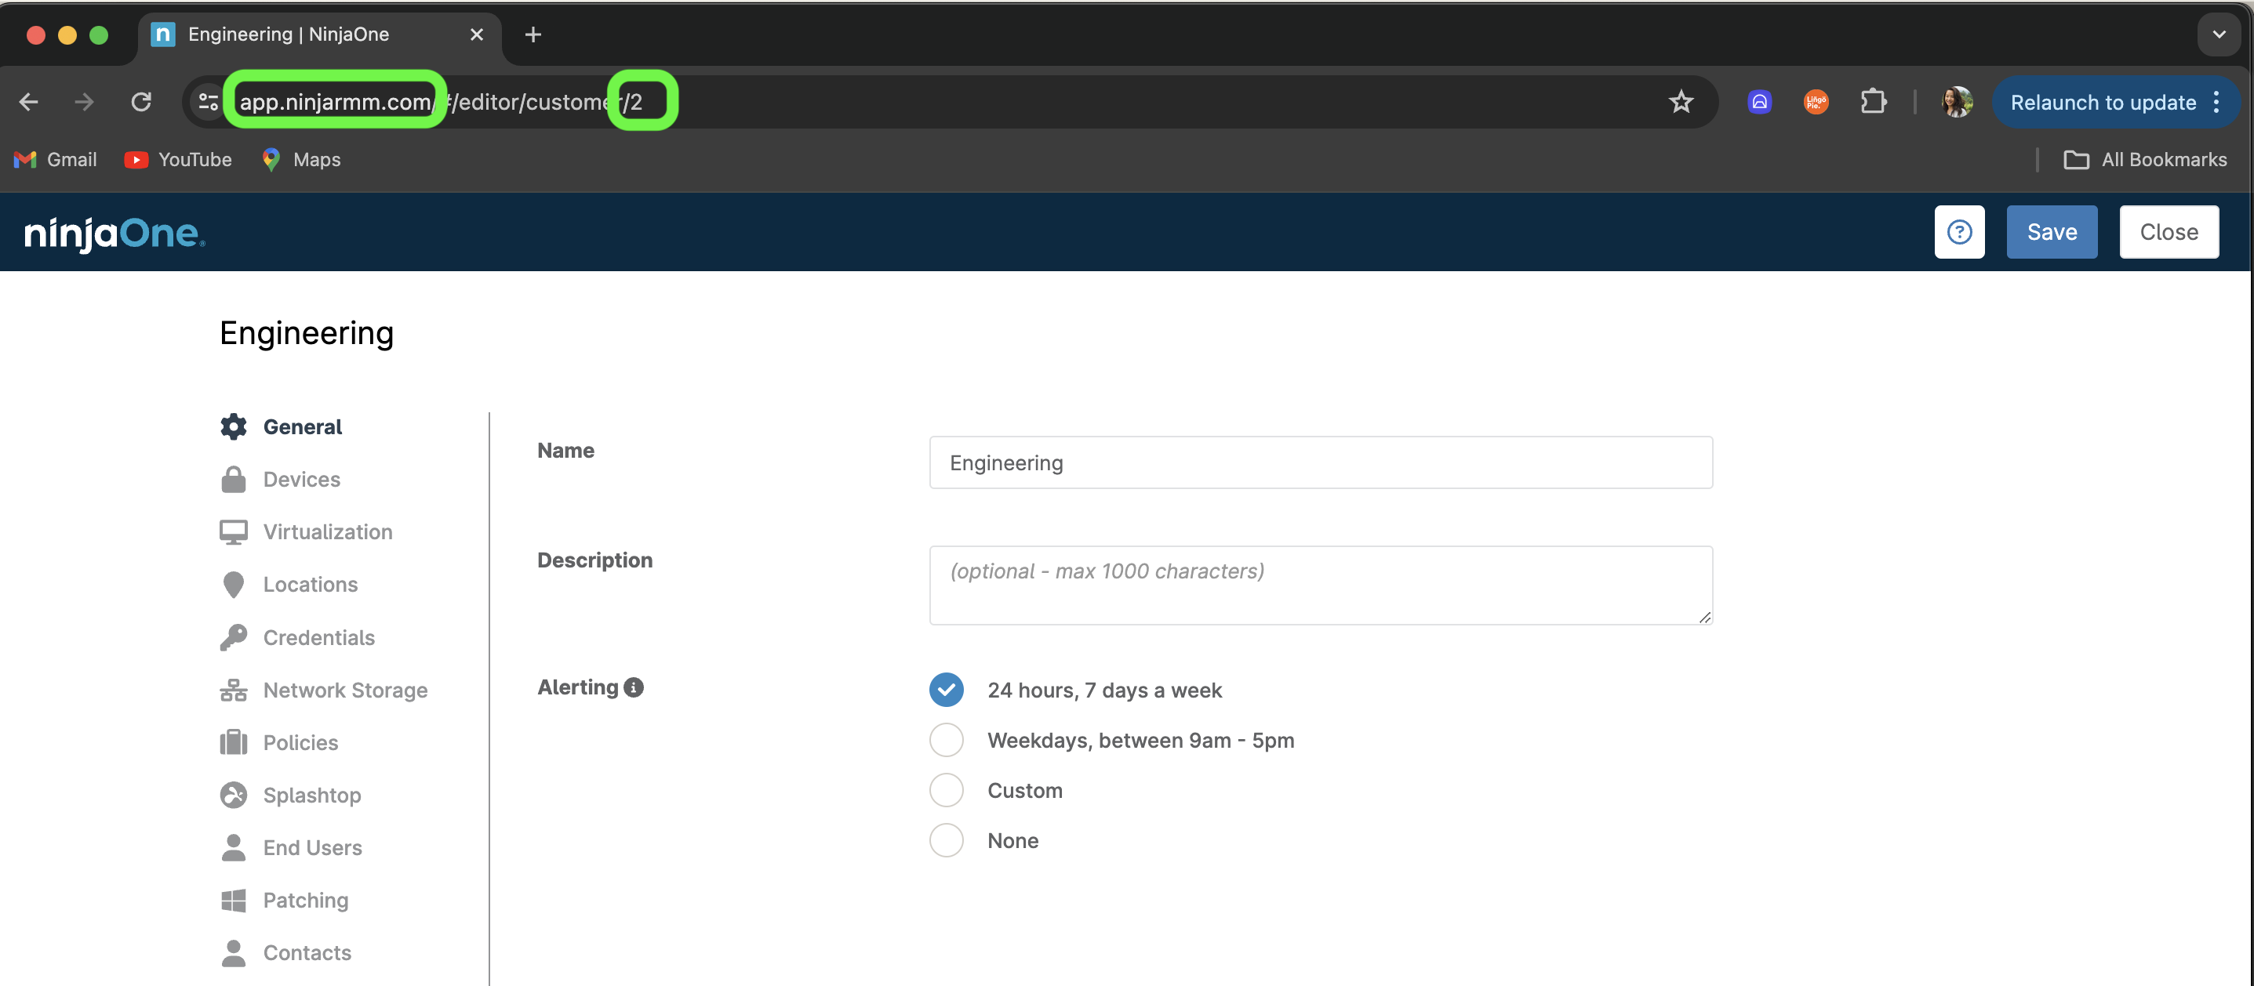Open the All Bookmarks folder

coord(2145,160)
